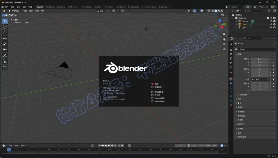Lock the Location X value
278x158 pixels.
coord(270,59)
